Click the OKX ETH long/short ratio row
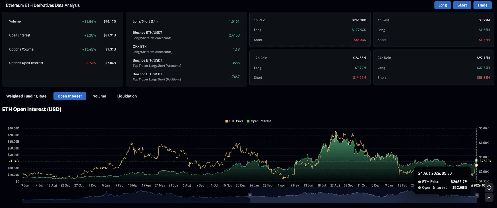Screen dimensions: 497x208 point(186,49)
